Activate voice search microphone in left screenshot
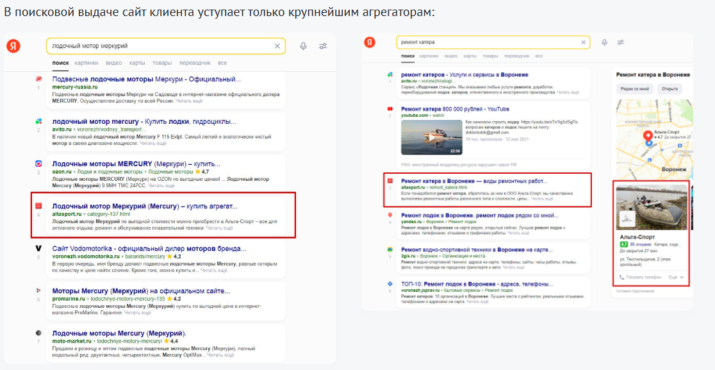This screenshot has width=715, height=370. [x=303, y=46]
